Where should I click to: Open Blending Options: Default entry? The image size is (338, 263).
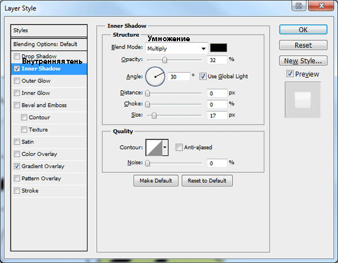pos(49,44)
